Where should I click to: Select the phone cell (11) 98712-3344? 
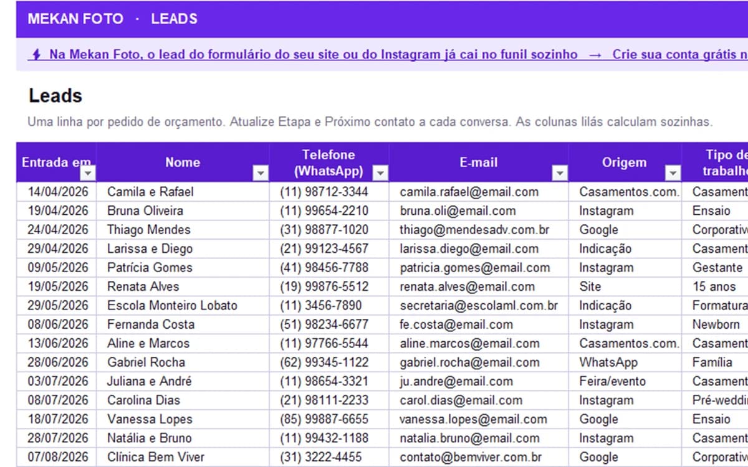[x=329, y=192]
